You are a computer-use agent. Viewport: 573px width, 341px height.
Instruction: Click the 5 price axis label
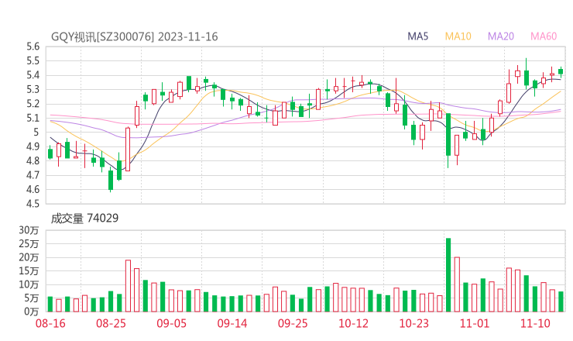36,132
